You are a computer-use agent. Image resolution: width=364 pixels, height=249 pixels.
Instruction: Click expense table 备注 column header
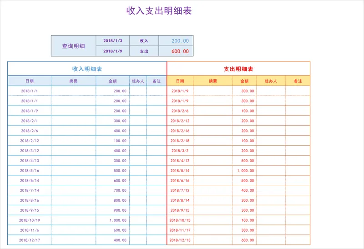click(x=298, y=81)
